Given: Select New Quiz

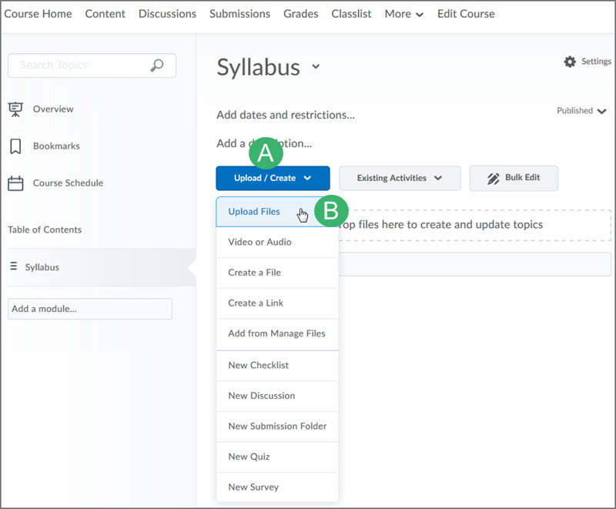Looking at the screenshot, I should [277, 457].
